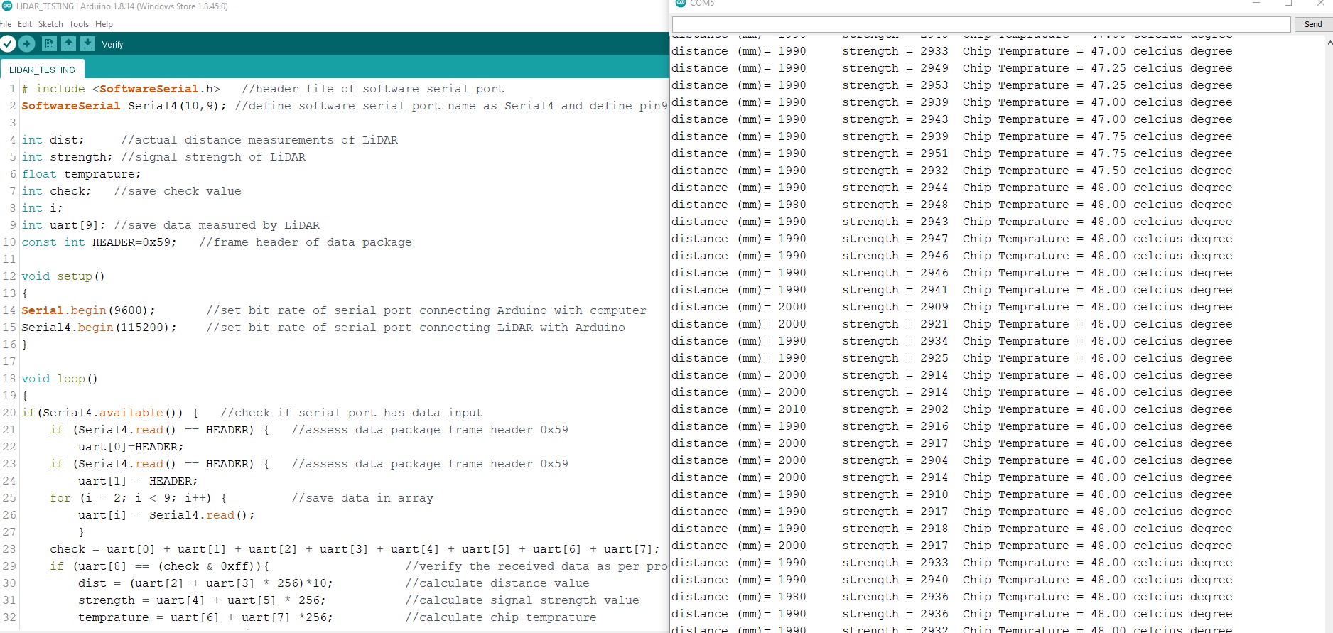
Task: Click the Send button in the serial monitor
Action: pyautogui.click(x=1313, y=24)
